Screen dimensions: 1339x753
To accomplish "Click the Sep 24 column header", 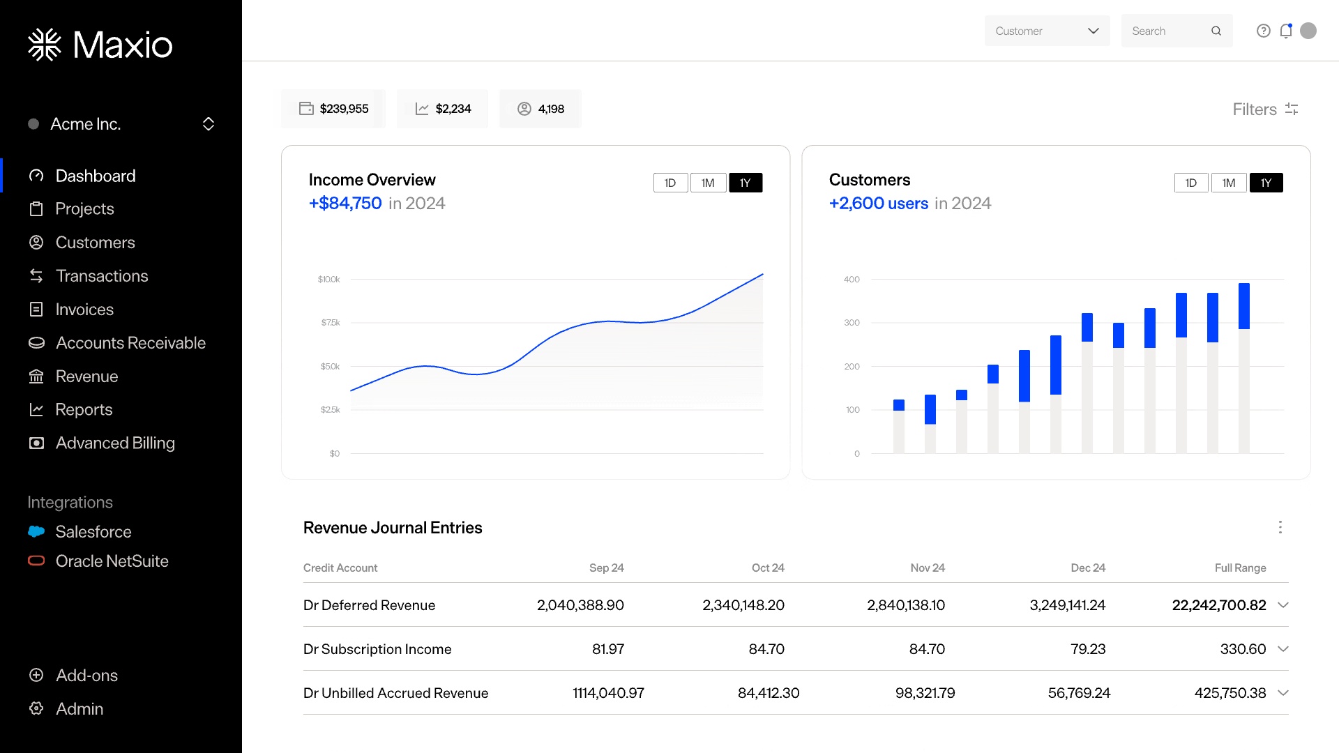I will pyautogui.click(x=606, y=568).
